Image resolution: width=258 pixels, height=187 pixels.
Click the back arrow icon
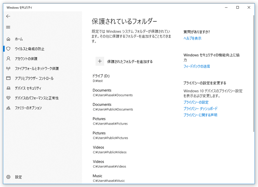[x=8, y=16]
